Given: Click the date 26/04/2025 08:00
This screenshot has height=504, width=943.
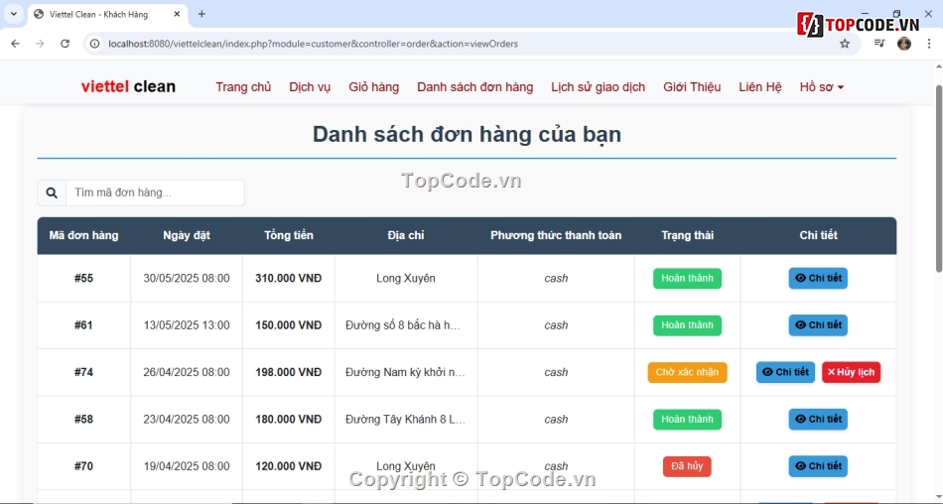Looking at the screenshot, I should tap(187, 372).
